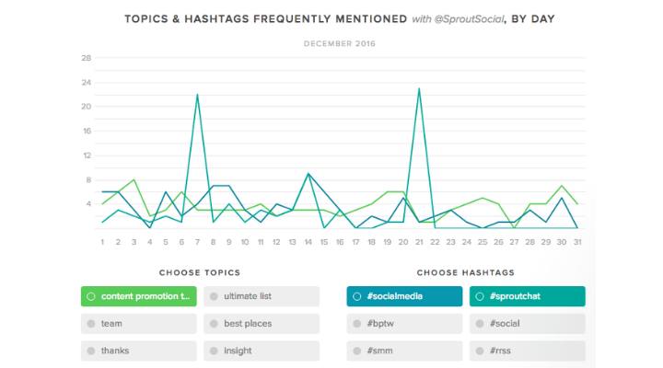Click the chart peak on day 21
This screenshot has width=663, height=368.
coord(419,89)
